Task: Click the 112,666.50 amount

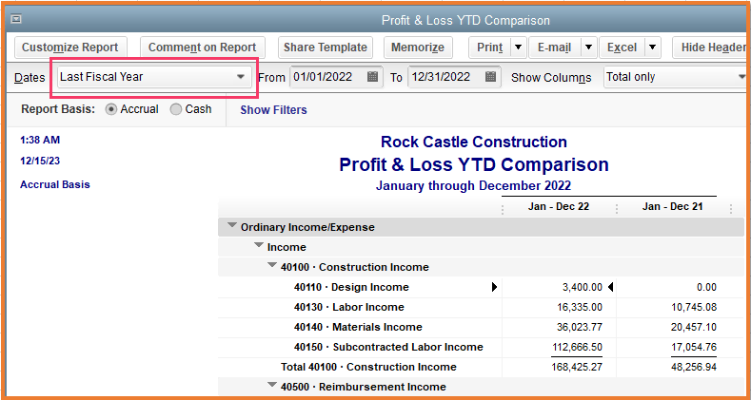Action: pyautogui.click(x=577, y=348)
